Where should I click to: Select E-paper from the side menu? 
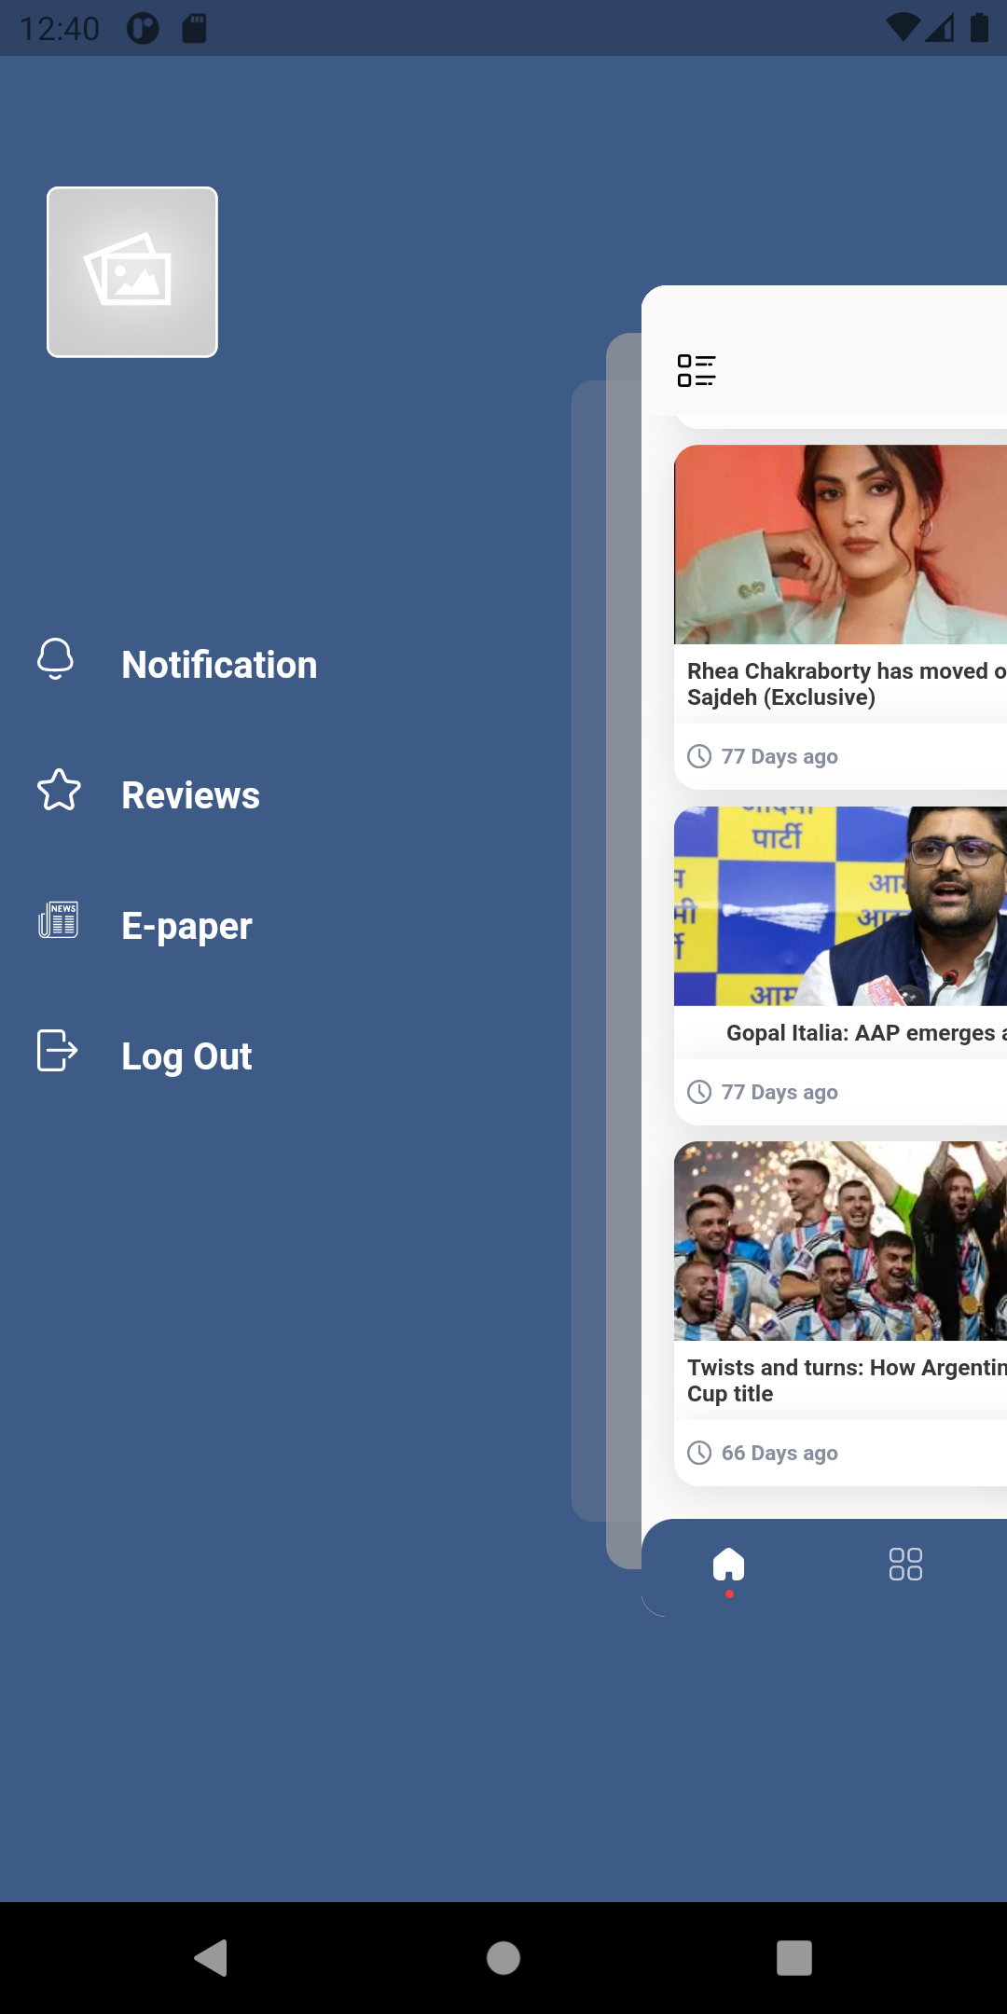click(x=186, y=924)
